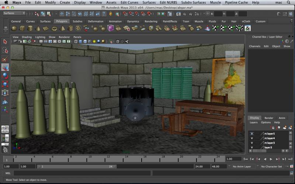The width and height of the screenshot is (295, 184).
Task: Open the Edit NURBS menu
Action: (168, 2)
